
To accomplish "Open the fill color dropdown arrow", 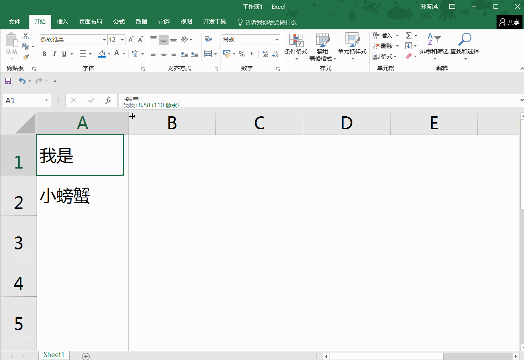I will click(109, 54).
